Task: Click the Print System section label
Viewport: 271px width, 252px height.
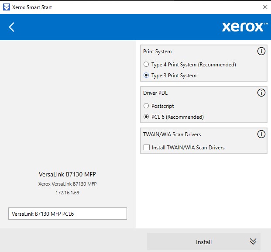Action: click(157, 52)
